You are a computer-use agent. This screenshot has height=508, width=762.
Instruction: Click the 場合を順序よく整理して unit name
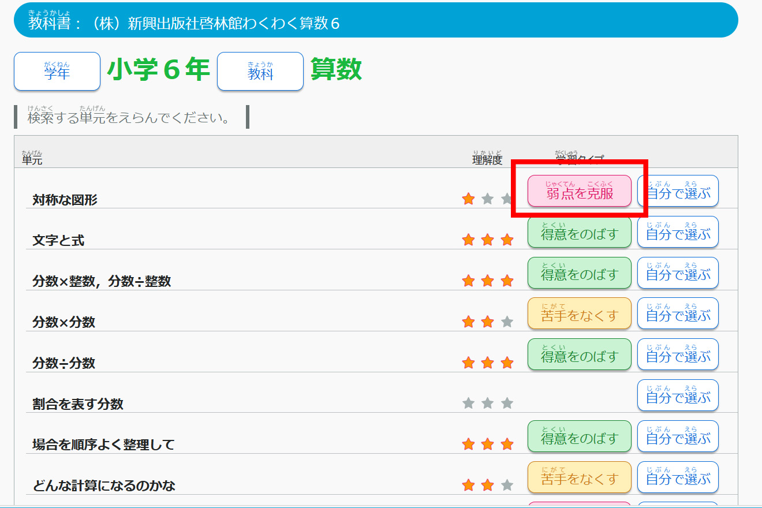click(x=103, y=445)
